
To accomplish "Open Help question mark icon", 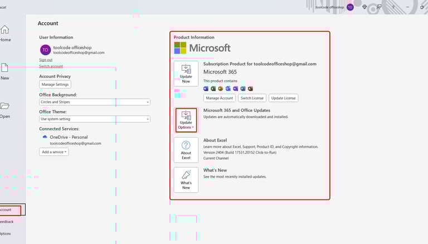I will [393, 7].
